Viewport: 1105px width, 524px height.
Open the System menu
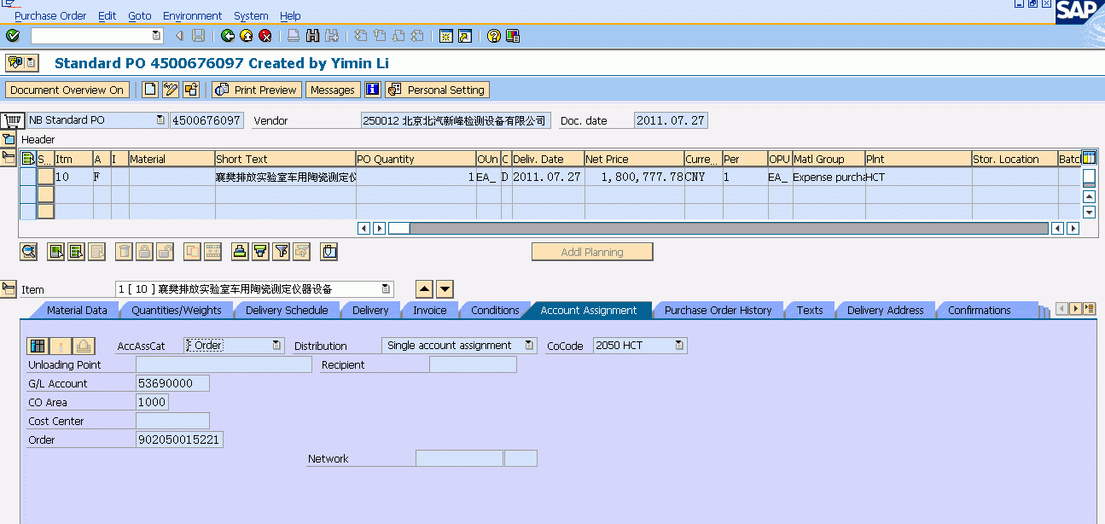(251, 15)
